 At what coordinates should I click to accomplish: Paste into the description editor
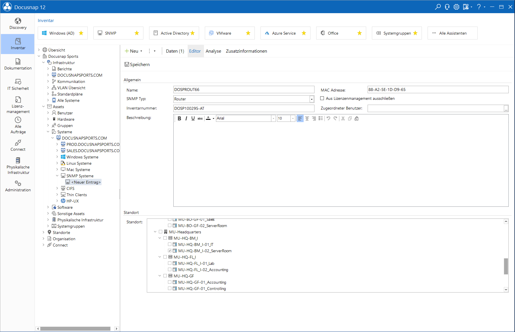pyautogui.click(x=356, y=118)
